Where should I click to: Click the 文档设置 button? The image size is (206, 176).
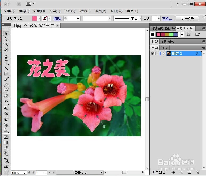187,19
